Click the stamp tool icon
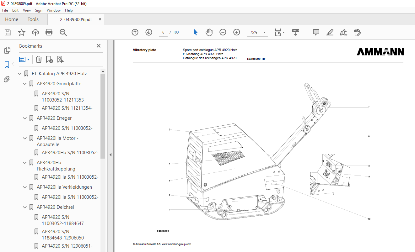415x252 pixels. click(x=357, y=32)
